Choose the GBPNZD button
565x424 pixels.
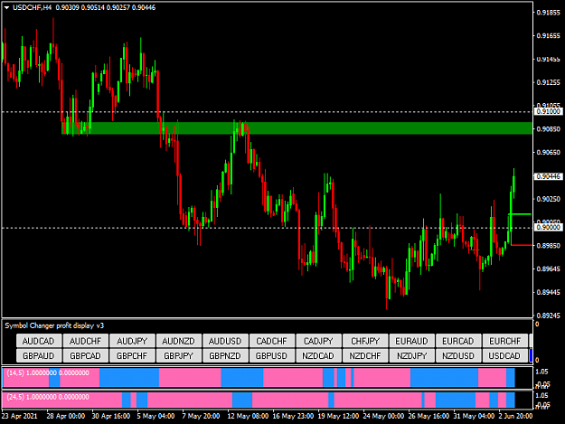225,355
